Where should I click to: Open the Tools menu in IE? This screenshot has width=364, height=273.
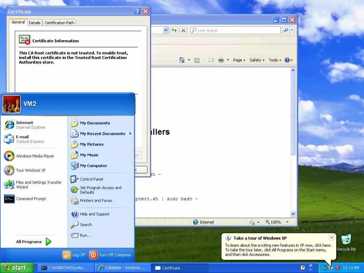(x=275, y=60)
